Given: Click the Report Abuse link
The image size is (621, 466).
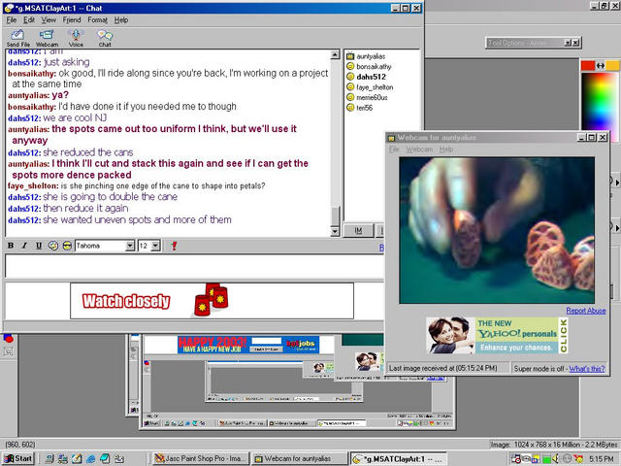Looking at the screenshot, I should (x=586, y=311).
